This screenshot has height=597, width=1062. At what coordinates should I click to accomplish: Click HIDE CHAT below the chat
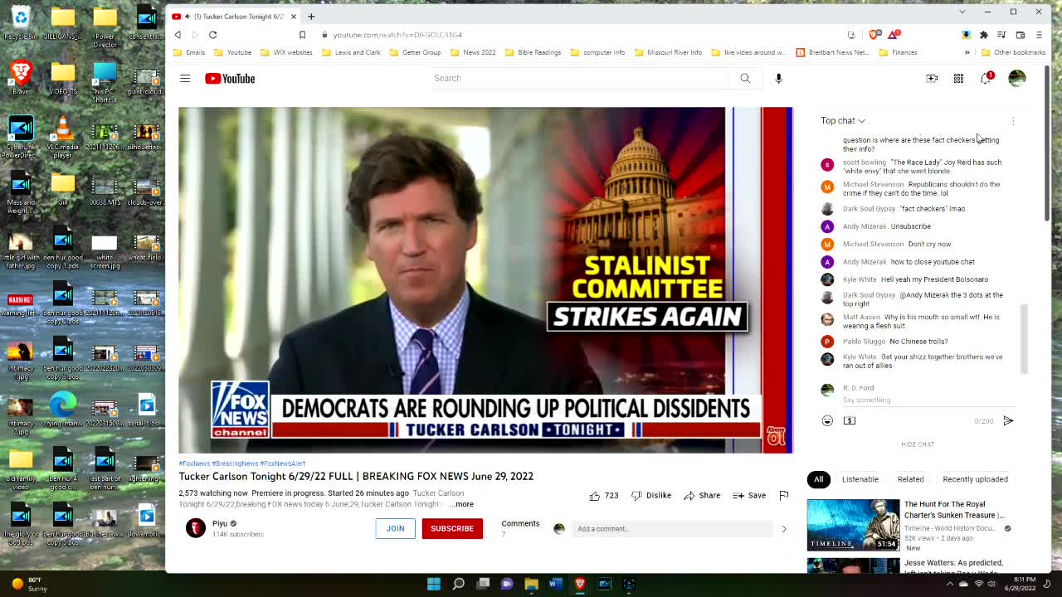(x=918, y=444)
